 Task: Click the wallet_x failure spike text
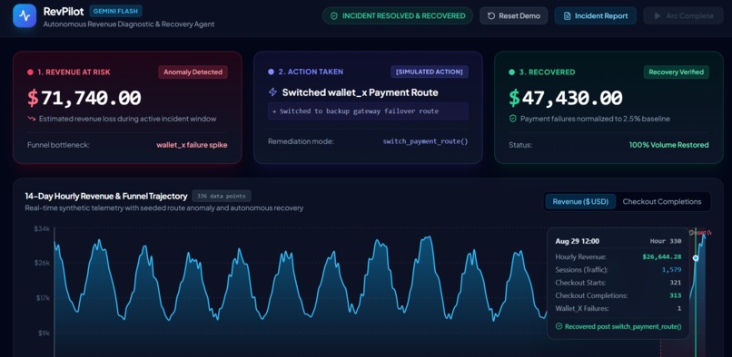click(192, 145)
